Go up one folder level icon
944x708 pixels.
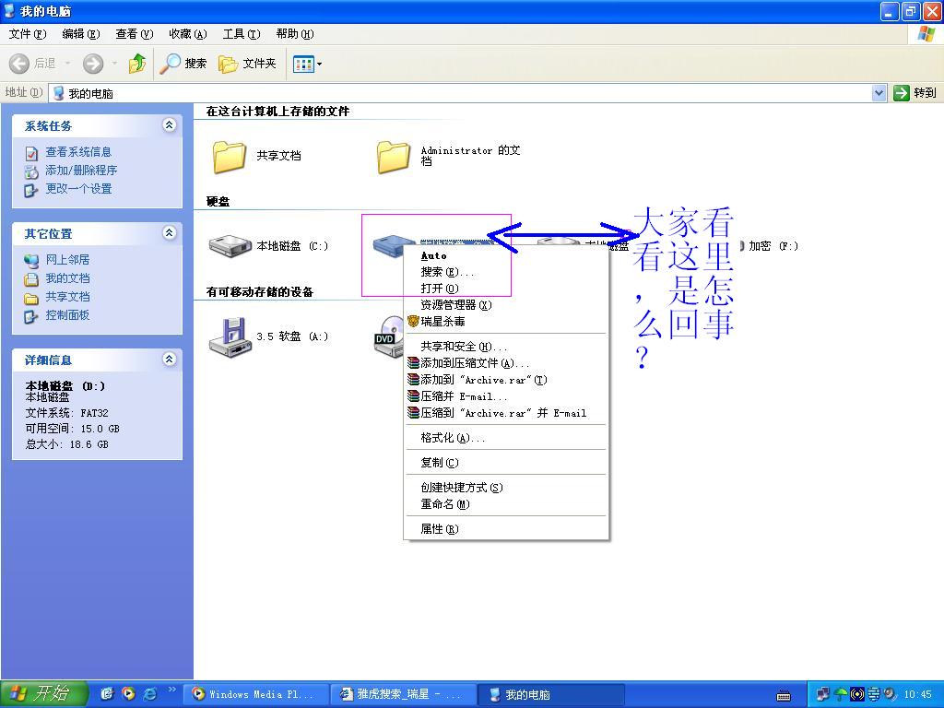tap(137, 64)
